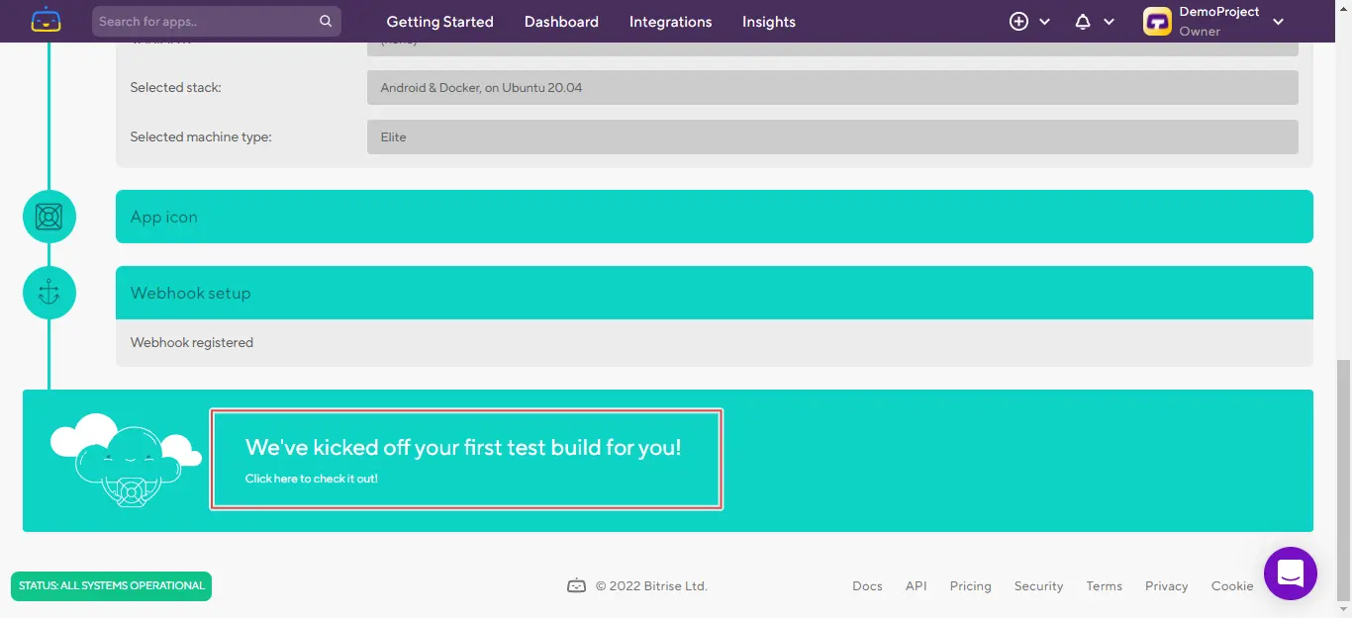Expand the notifications dropdown chevron

1109,22
